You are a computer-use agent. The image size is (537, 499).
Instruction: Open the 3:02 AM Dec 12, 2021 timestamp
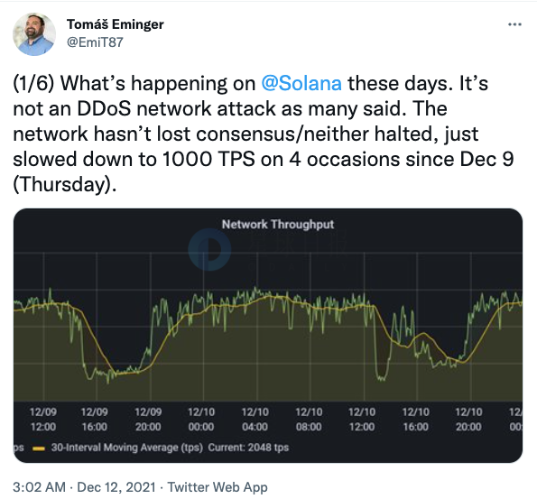(x=84, y=487)
